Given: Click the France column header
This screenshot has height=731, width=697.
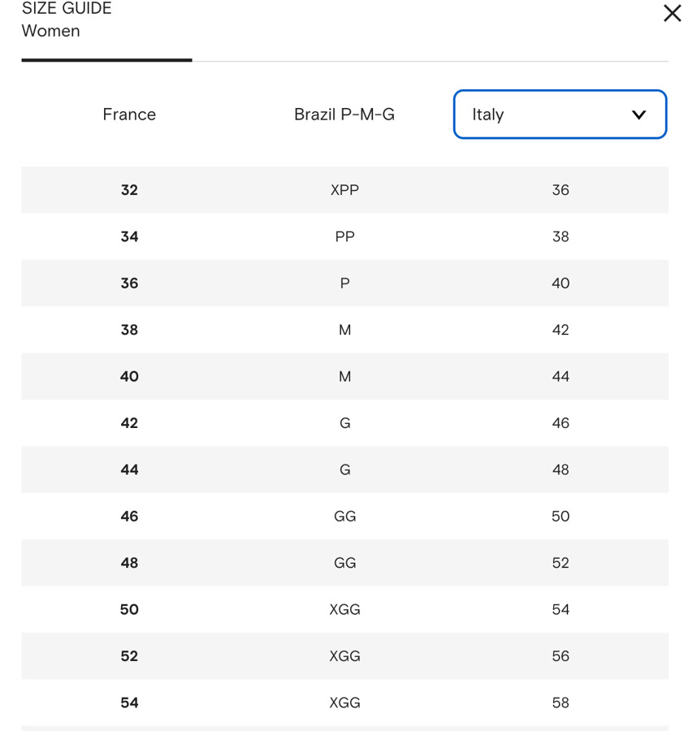Looking at the screenshot, I should coord(129,115).
